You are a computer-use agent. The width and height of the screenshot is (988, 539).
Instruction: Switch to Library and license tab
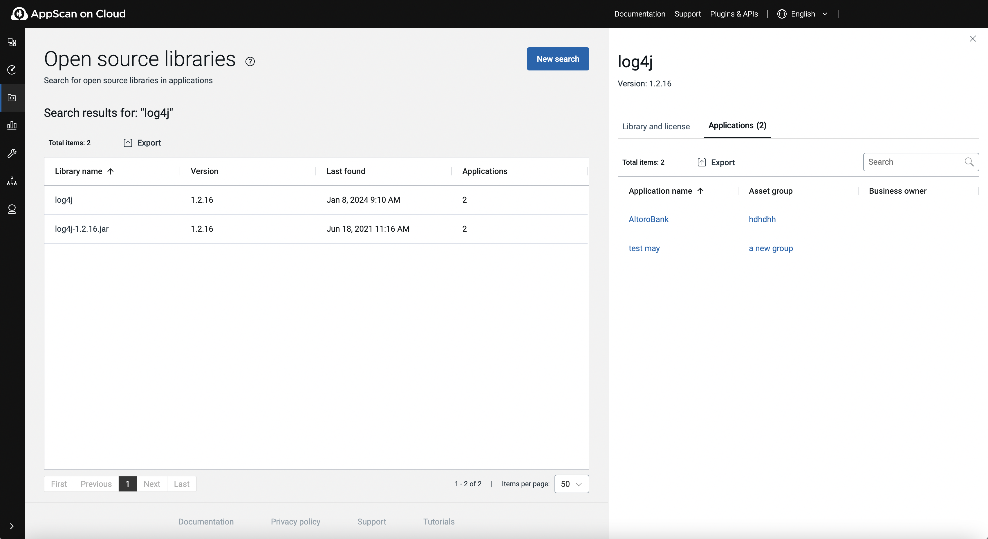tap(655, 126)
